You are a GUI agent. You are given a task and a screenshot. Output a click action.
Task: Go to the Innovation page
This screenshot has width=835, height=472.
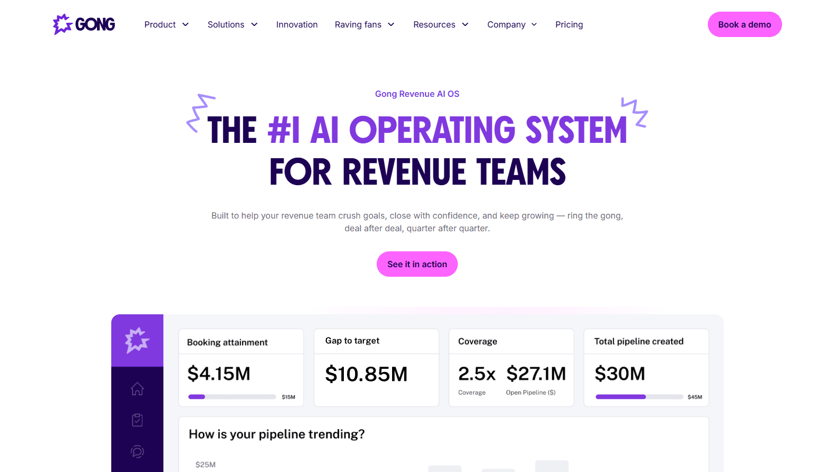coord(297,24)
